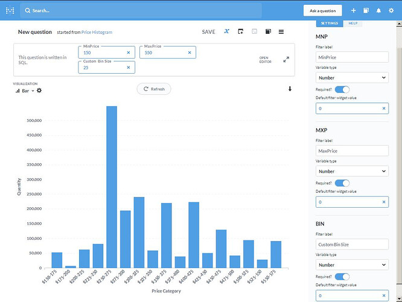Click the OPEN EDITOR label
The width and height of the screenshot is (402, 302).
click(x=265, y=60)
